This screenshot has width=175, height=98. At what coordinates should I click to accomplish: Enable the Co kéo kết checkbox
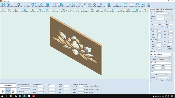coord(164,46)
